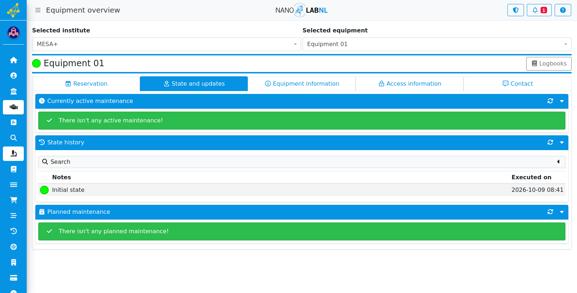Open the text lines list icon in sidebar
Image resolution: width=577 pixels, height=293 pixels.
(13, 216)
